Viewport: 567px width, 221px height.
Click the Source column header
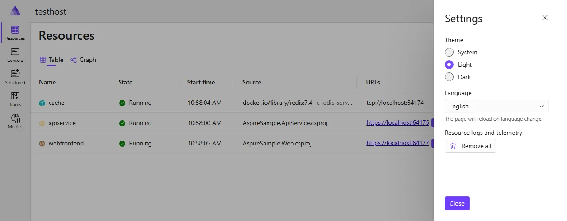coord(252,82)
